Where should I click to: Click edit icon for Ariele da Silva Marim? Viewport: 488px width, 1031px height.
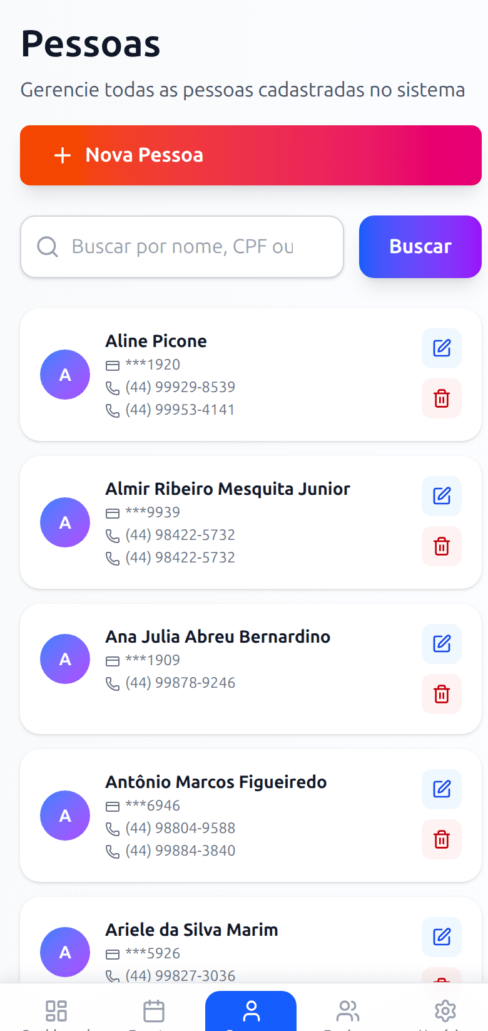442,937
